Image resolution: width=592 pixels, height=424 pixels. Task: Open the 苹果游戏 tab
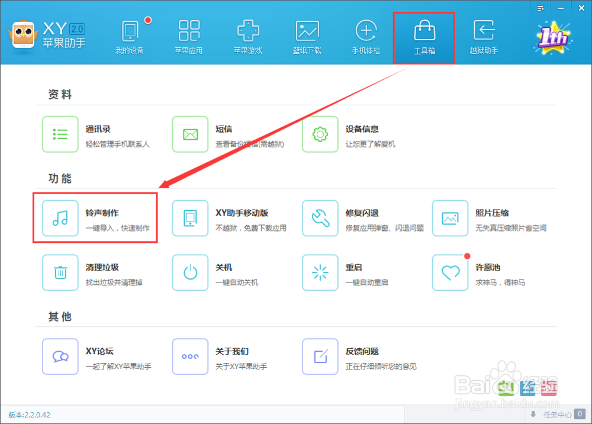click(248, 38)
